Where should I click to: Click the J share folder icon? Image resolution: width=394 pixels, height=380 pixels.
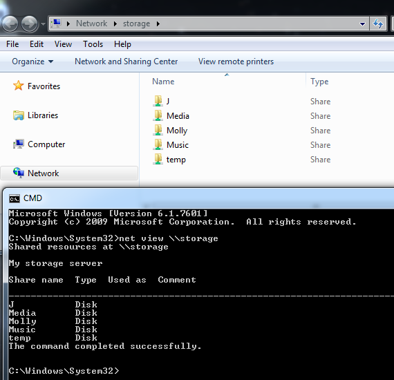[158, 101]
